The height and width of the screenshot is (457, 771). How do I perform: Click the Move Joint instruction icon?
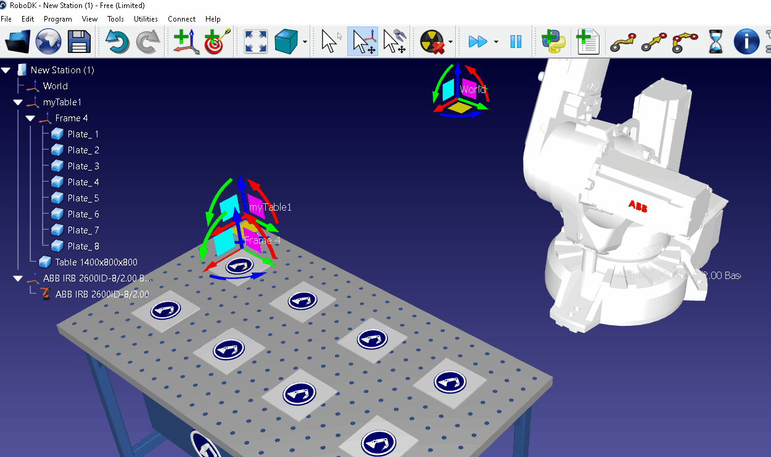(622, 42)
